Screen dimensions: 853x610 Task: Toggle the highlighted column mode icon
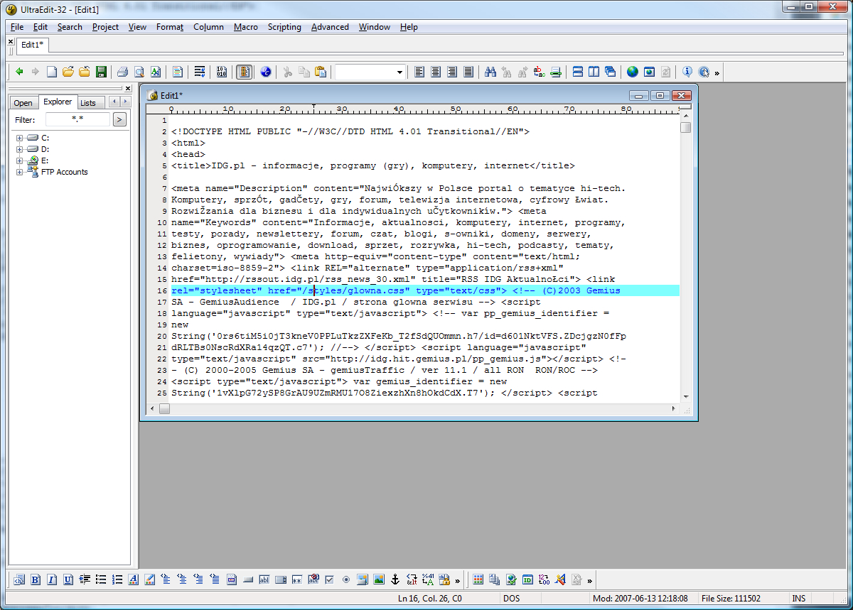244,72
